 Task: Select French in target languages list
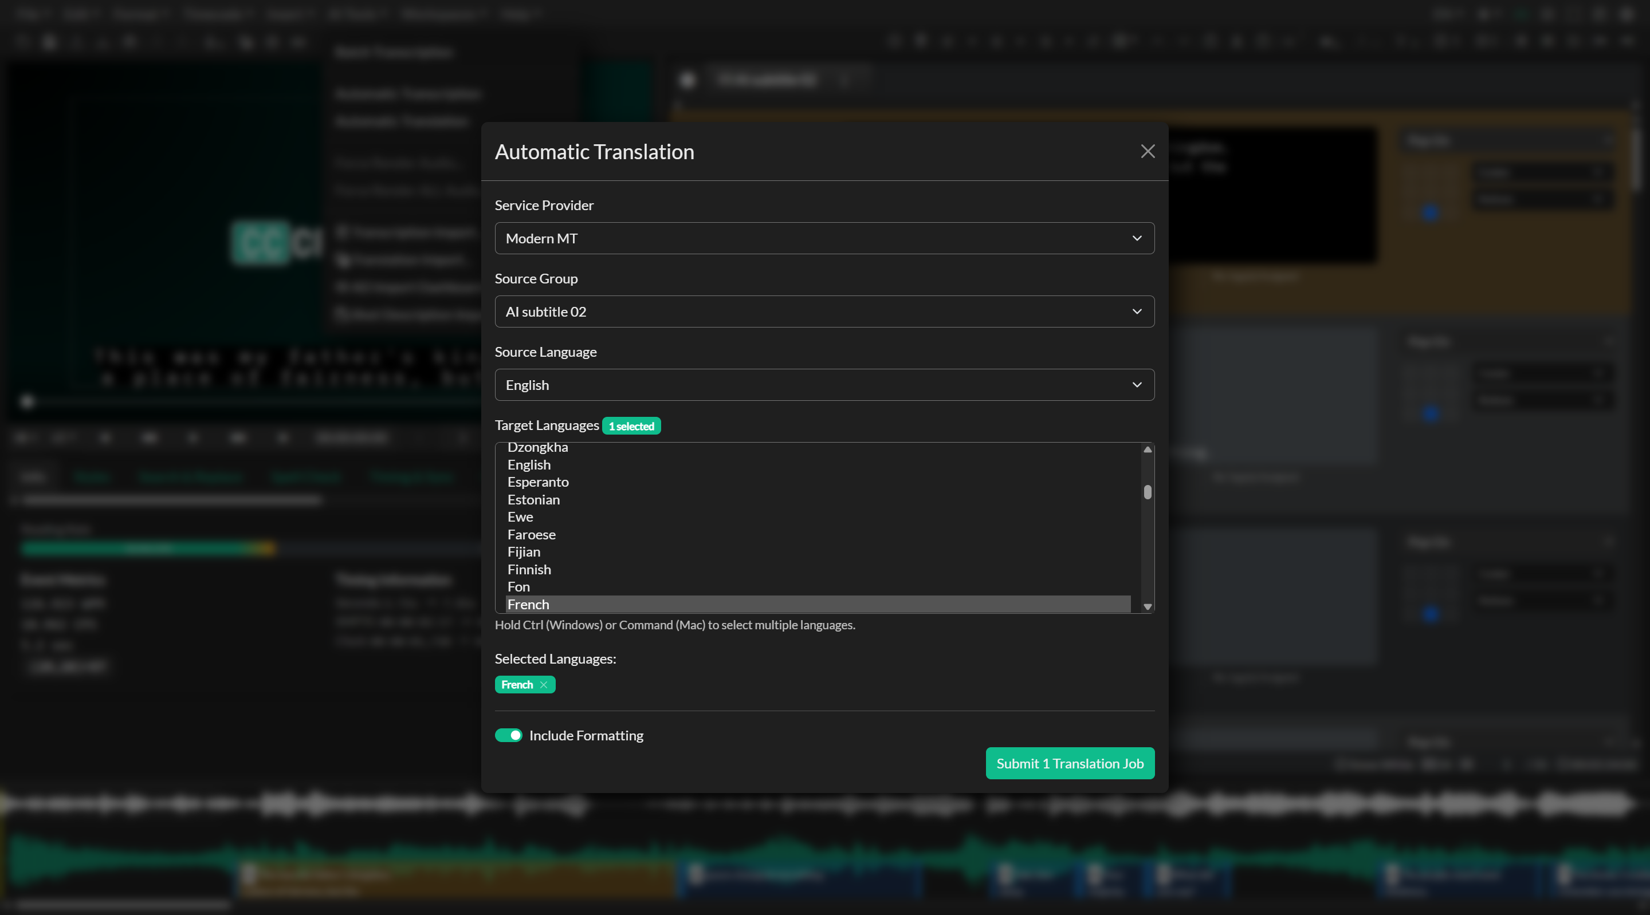pos(818,605)
